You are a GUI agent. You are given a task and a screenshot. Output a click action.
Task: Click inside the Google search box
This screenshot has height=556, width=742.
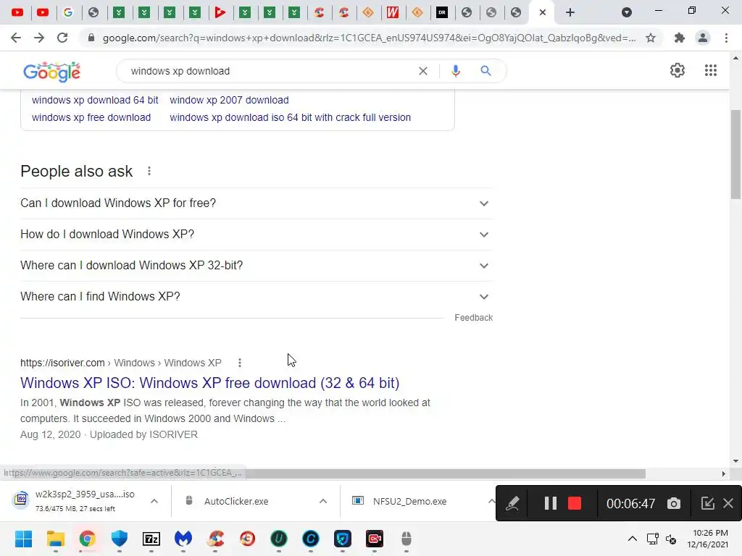pos(270,71)
